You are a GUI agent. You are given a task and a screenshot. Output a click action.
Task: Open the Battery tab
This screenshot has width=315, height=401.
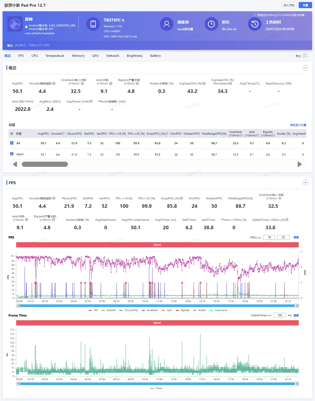coord(155,56)
